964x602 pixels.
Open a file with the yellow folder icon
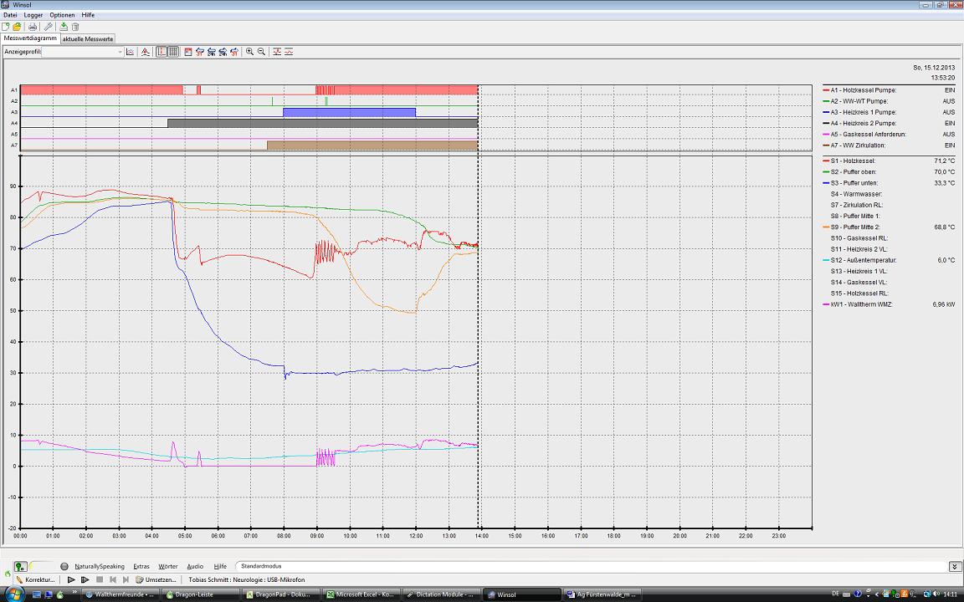coord(17,27)
